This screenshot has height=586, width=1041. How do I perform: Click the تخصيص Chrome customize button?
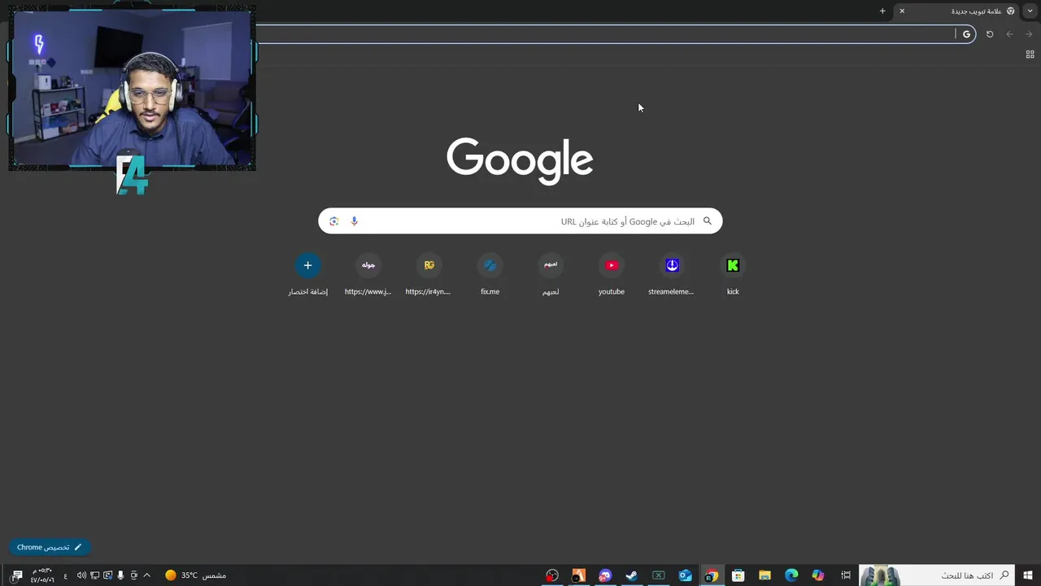point(49,547)
